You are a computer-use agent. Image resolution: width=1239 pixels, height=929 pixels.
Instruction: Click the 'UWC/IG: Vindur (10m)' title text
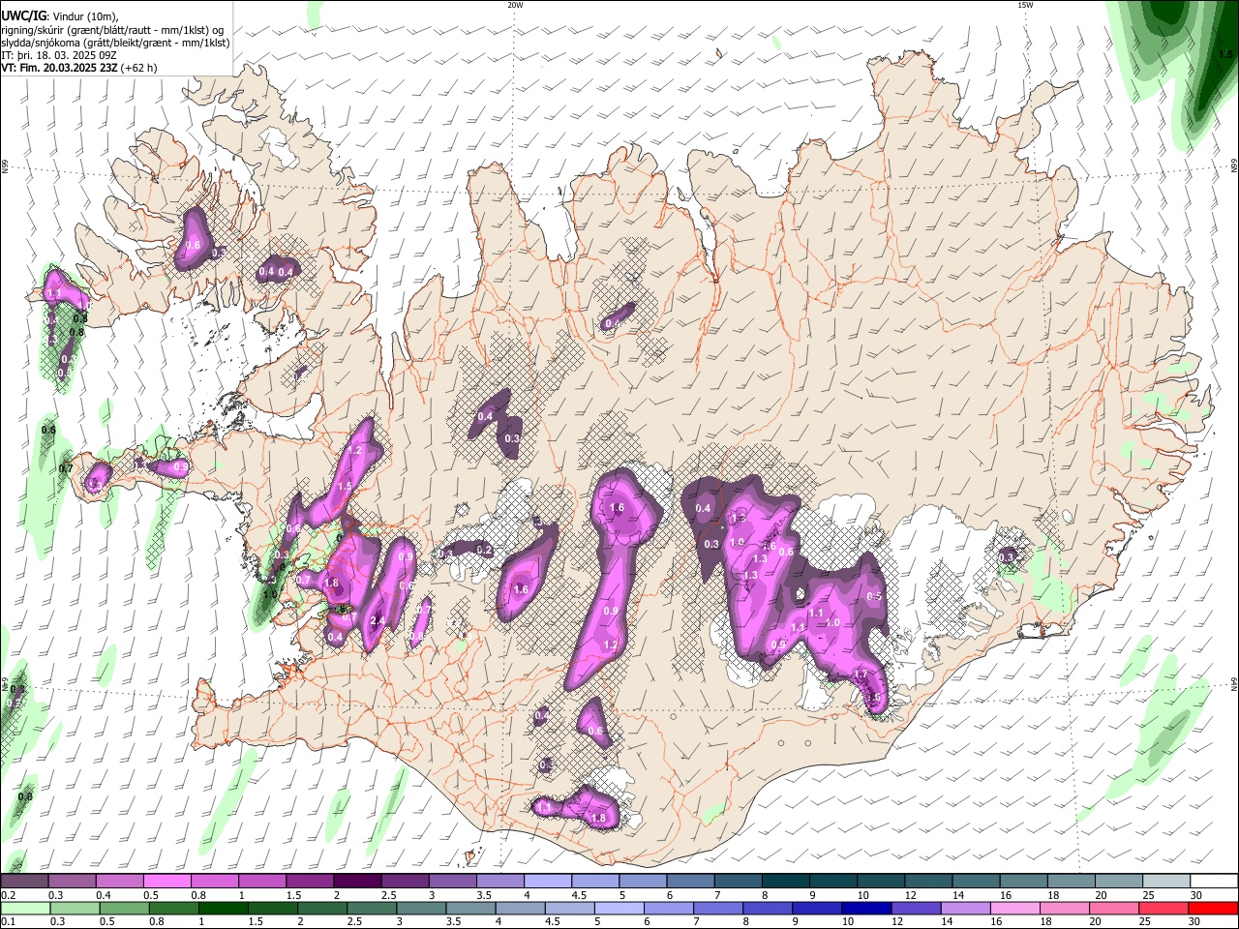[59, 16]
